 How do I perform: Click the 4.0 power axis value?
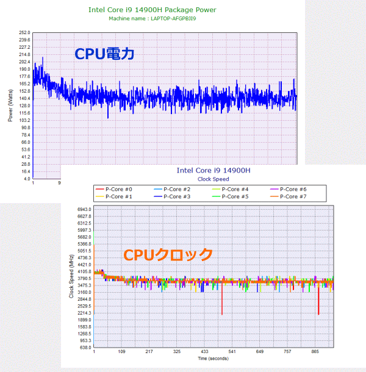[27, 179]
